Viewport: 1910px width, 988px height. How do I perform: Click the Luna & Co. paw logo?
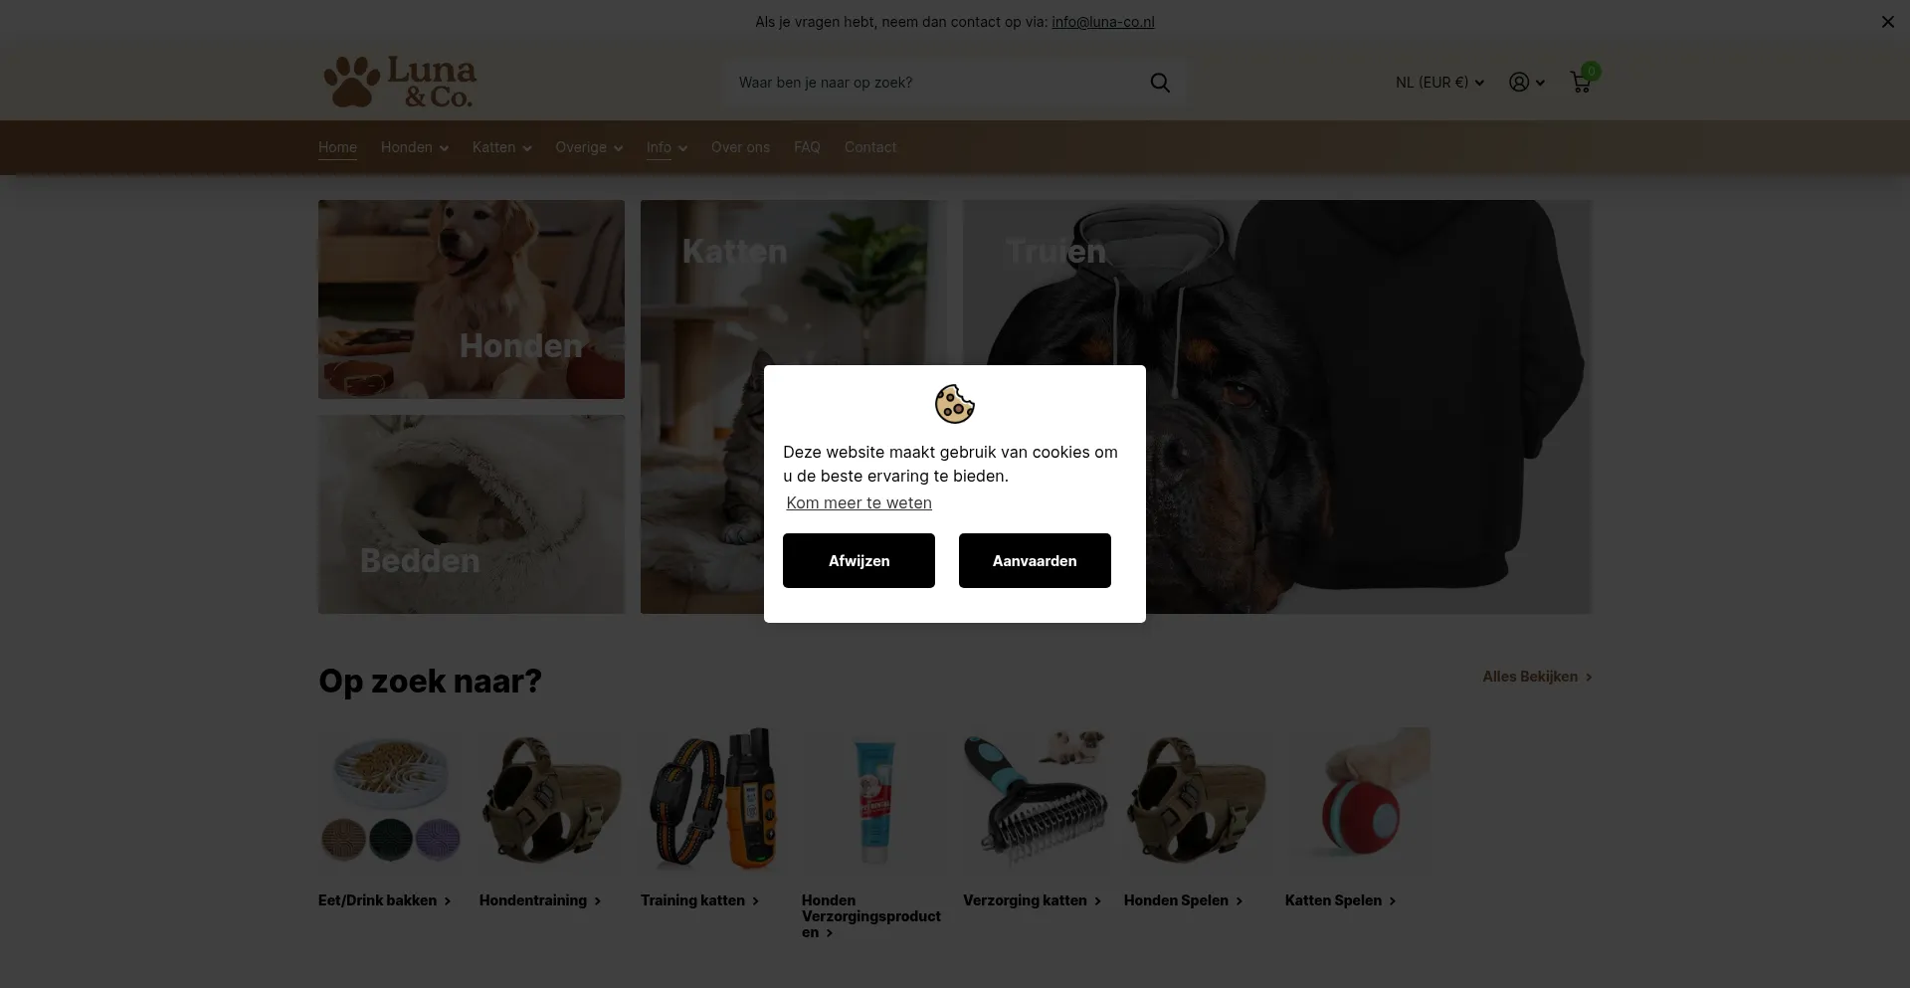click(x=400, y=82)
